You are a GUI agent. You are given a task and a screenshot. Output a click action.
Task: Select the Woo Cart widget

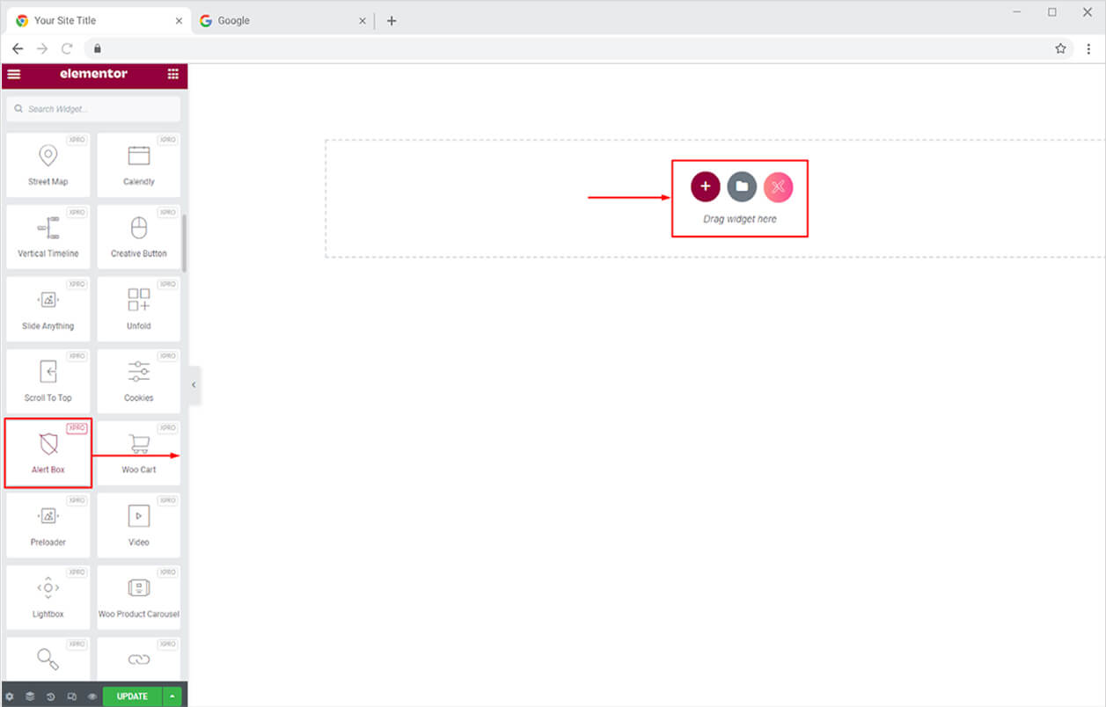[x=138, y=452]
